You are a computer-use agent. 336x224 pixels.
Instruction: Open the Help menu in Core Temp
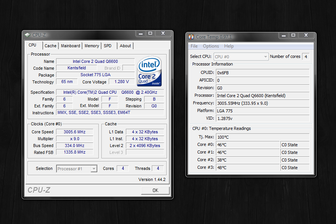pos(229,46)
